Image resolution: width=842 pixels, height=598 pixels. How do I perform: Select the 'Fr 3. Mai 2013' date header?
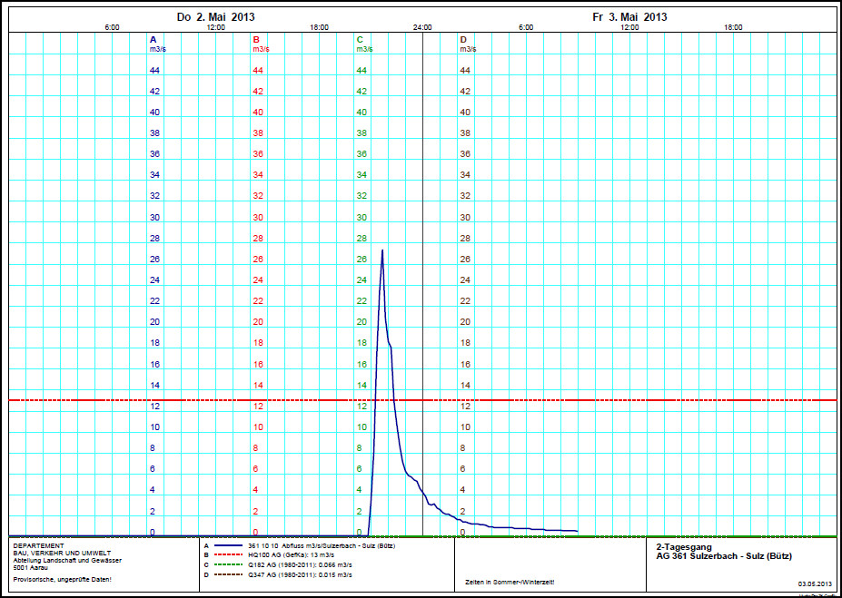(x=629, y=17)
